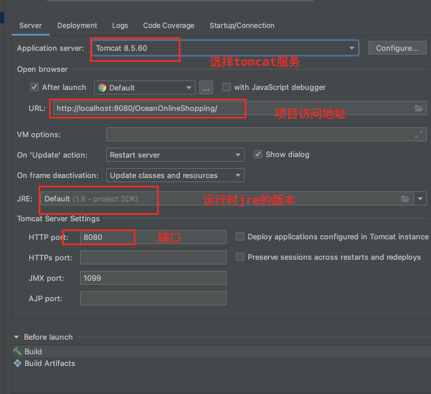Uncheck the Show dialog checkbox
This screenshot has height=394, width=431.
(x=258, y=155)
